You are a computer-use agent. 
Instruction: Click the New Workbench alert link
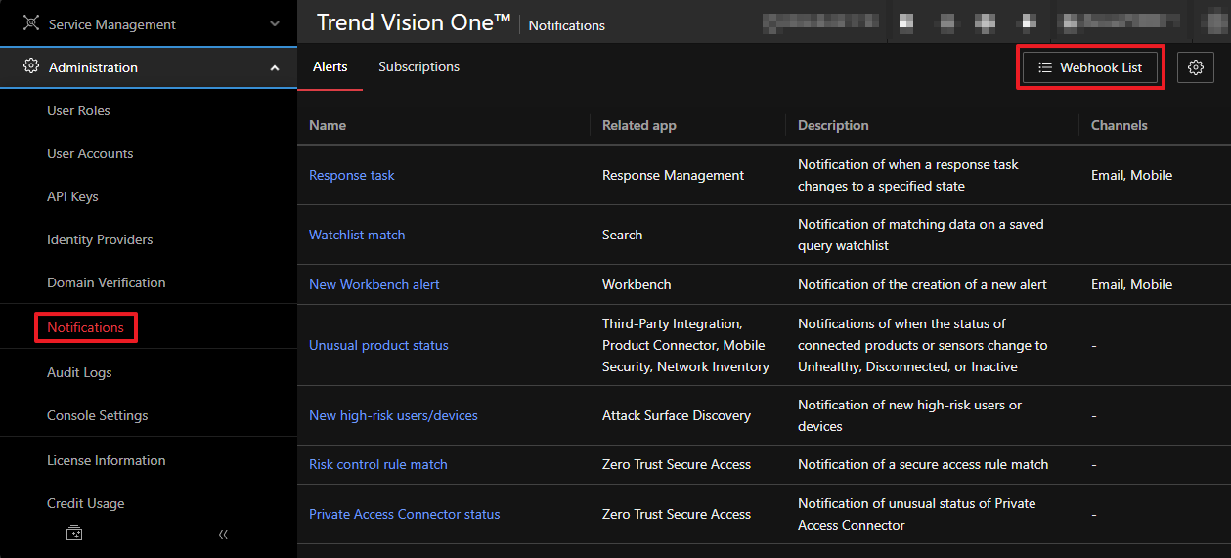pyautogui.click(x=374, y=284)
